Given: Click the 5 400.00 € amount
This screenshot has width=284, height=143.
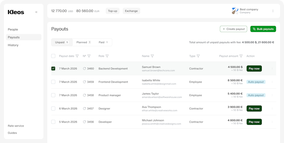Looking at the screenshot, I should (235, 94).
